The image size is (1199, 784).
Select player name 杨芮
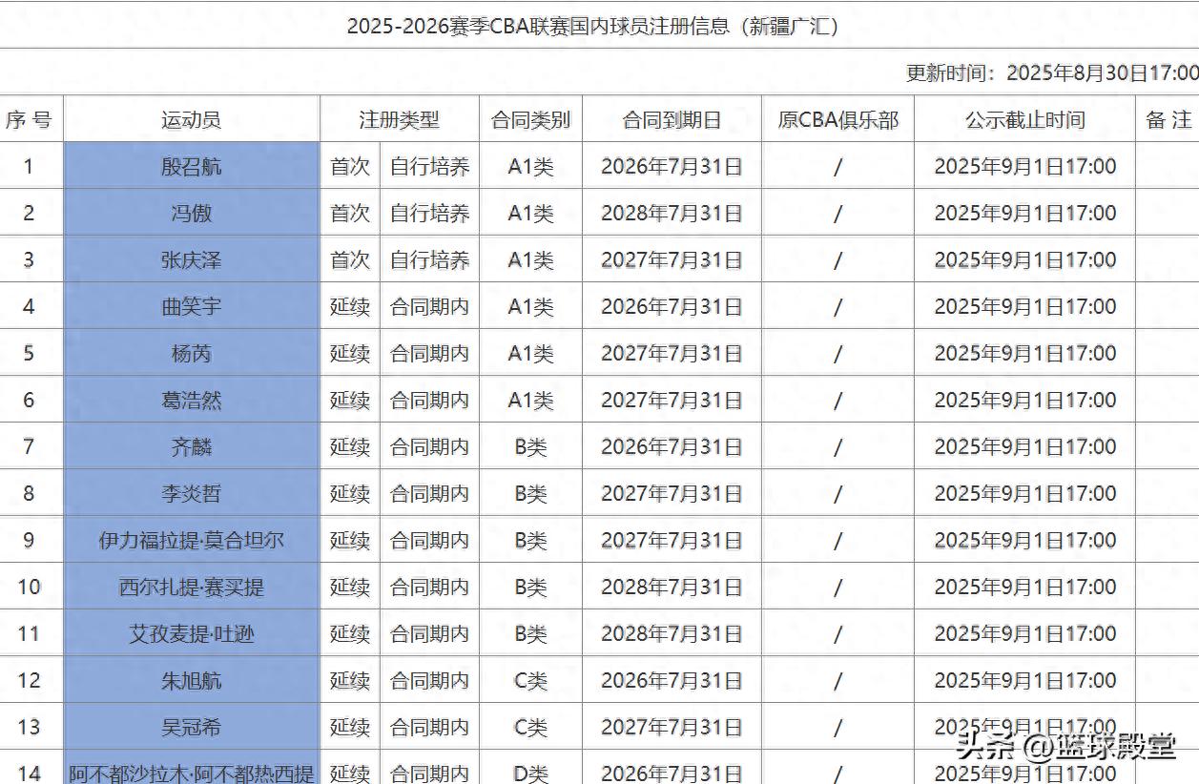[x=191, y=354]
